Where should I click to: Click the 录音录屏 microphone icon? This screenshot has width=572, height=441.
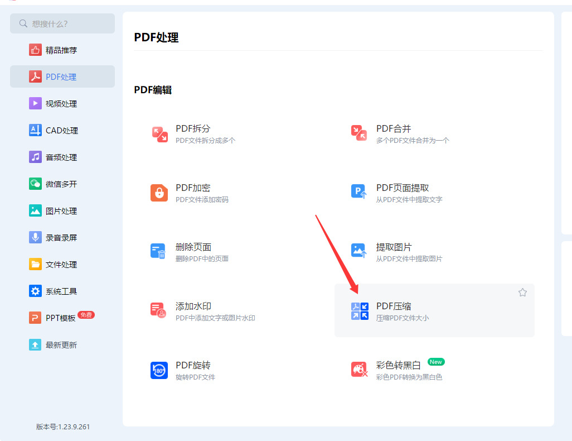35,237
